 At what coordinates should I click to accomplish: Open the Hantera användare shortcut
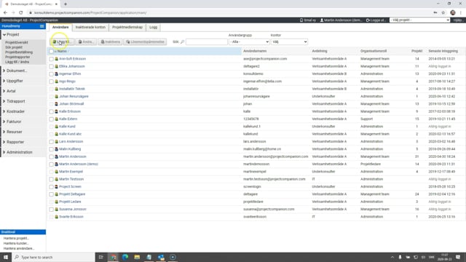pos(19,248)
